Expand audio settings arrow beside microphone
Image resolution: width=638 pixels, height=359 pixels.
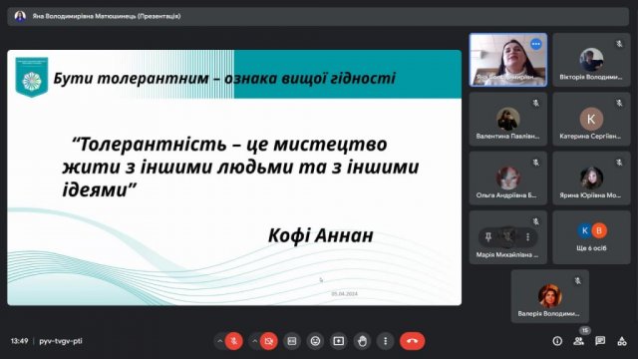point(219,341)
